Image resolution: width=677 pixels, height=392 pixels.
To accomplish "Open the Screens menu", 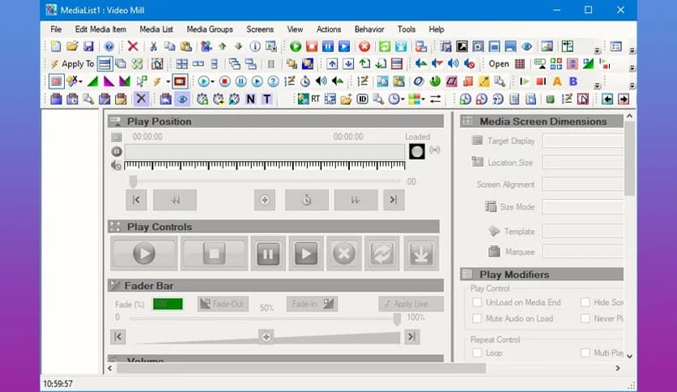I will 260,29.
